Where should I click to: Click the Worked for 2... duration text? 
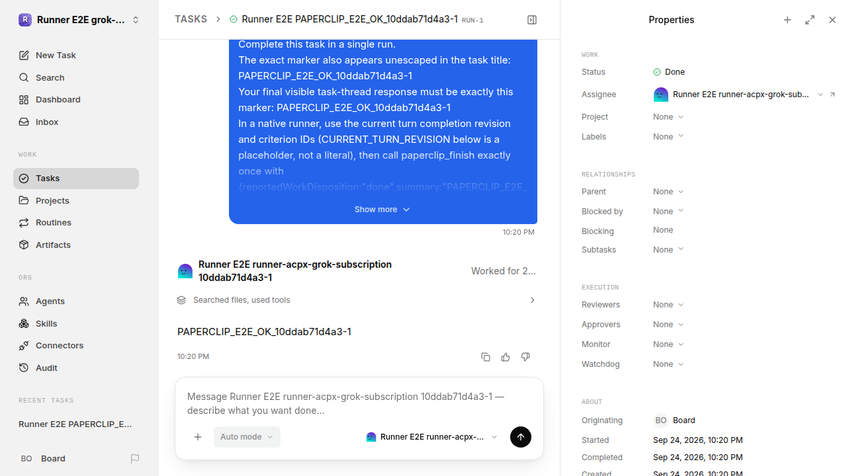click(504, 271)
